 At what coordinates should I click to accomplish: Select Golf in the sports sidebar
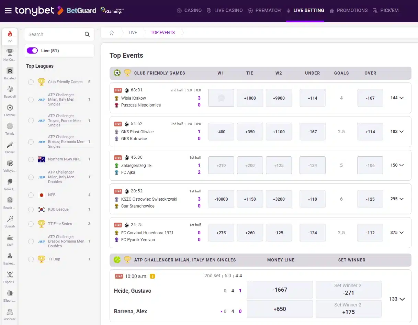tap(10, 240)
